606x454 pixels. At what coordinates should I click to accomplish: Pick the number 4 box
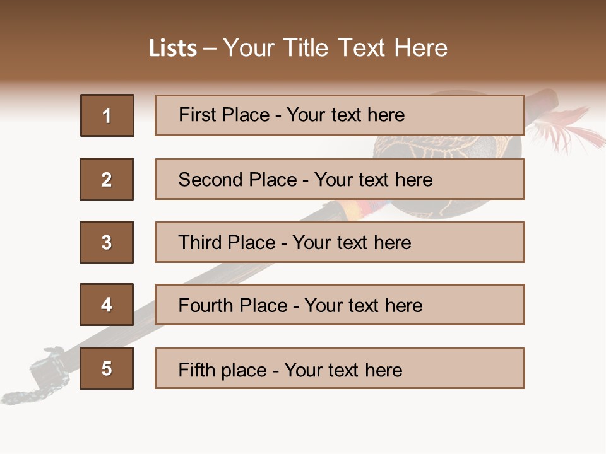click(107, 305)
